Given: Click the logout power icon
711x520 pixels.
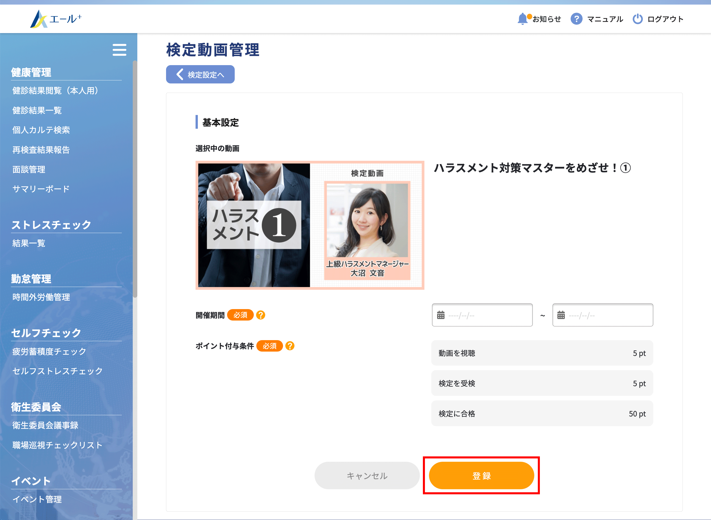Looking at the screenshot, I should click(638, 19).
